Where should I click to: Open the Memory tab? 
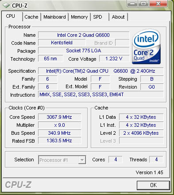coord(79,17)
